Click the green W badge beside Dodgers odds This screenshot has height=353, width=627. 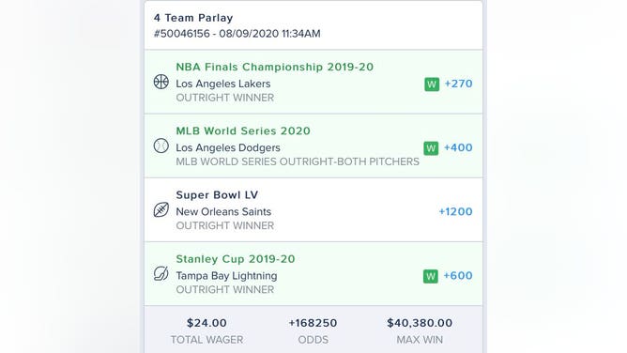tap(431, 148)
